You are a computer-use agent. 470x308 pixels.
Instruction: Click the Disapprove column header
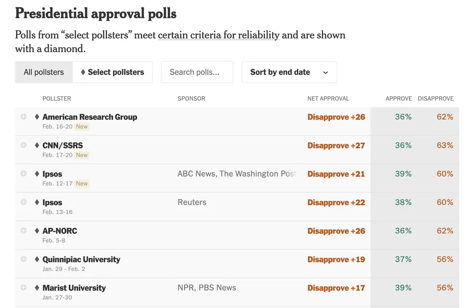pyautogui.click(x=436, y=99)
